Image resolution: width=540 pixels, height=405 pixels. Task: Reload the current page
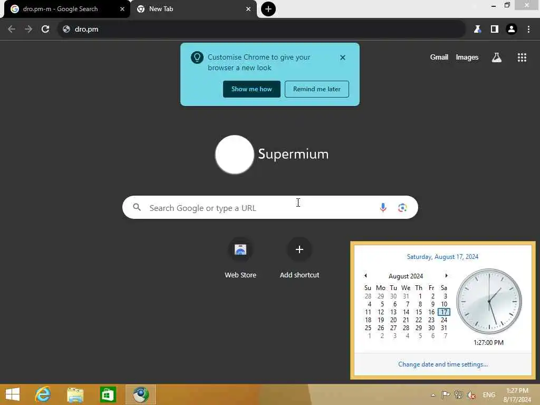coord(45,30)
